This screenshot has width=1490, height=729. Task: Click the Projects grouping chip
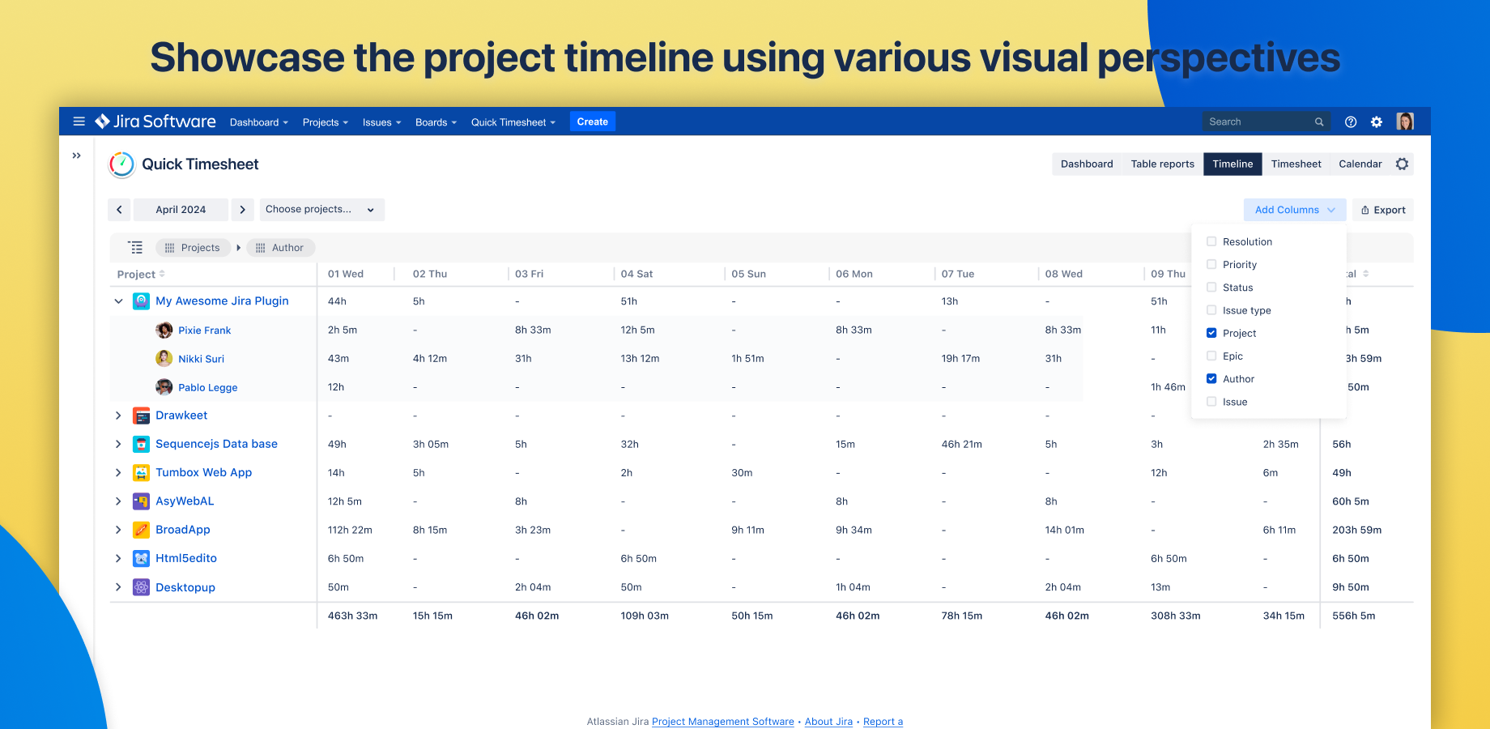pyautogui.click(x=193, y=248)
